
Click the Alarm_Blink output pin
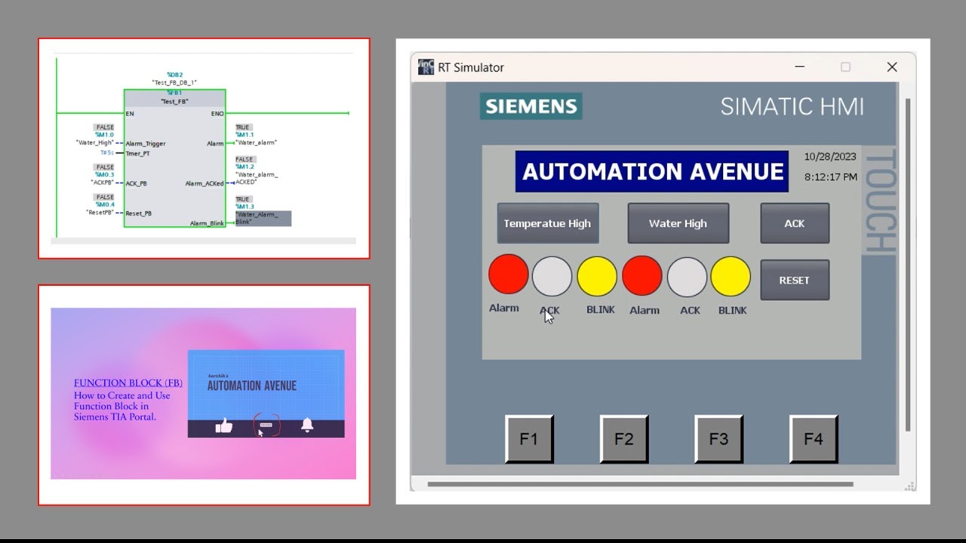point(207,223)
